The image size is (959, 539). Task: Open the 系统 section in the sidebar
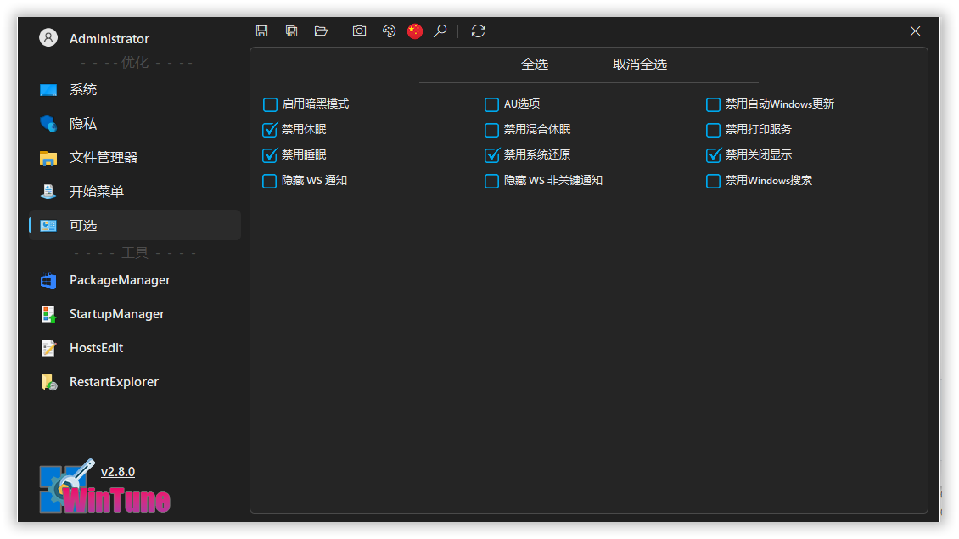click(x=83, y=90)
